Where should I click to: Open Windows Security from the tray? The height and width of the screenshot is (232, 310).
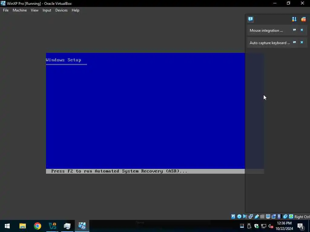click(x=256, y=226)
